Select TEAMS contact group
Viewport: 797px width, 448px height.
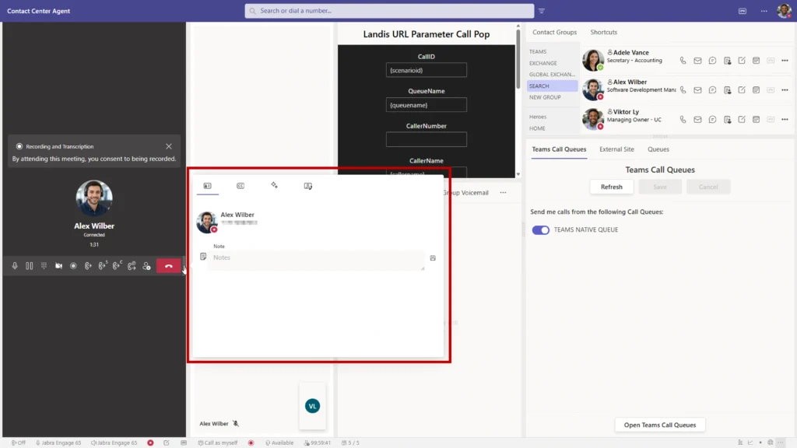click(x=538, y=52)
